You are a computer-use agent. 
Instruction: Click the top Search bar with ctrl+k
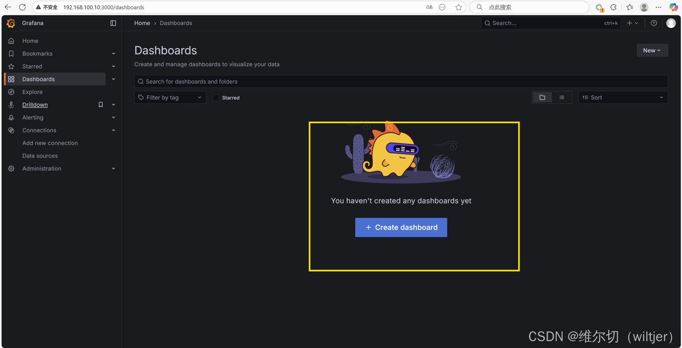pos(551,23)
